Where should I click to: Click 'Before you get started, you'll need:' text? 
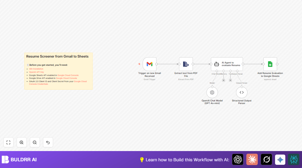48,65
